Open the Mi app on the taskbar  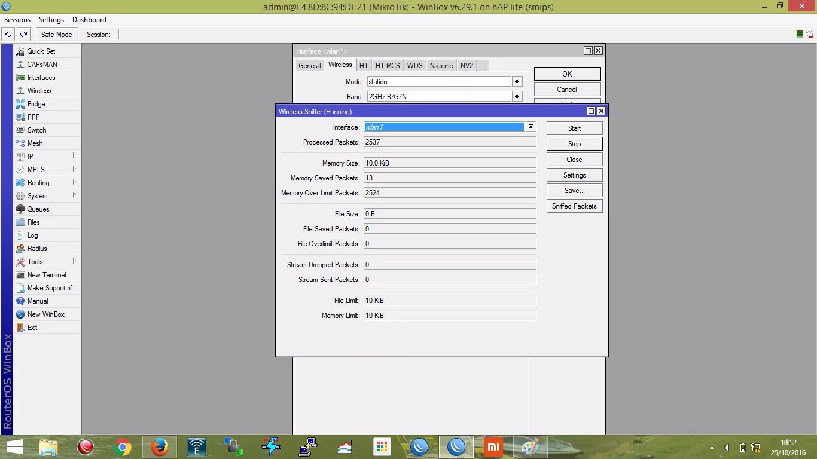493,447
